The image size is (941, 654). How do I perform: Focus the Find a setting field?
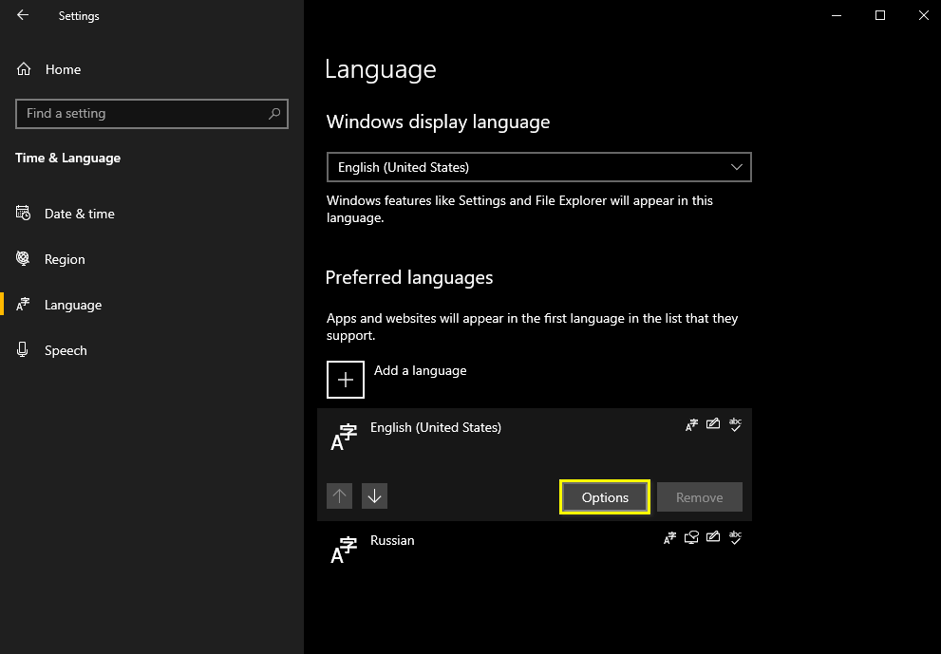coord(142,114)
